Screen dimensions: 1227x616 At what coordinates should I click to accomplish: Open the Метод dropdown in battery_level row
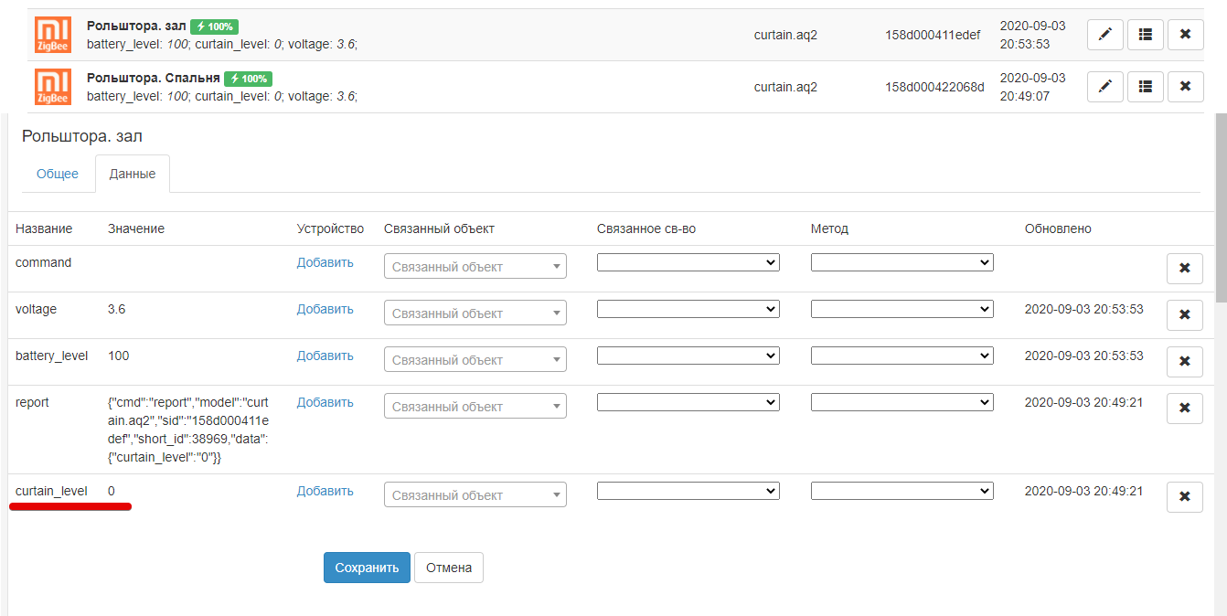pyautogui.click(x=902, y=356)
